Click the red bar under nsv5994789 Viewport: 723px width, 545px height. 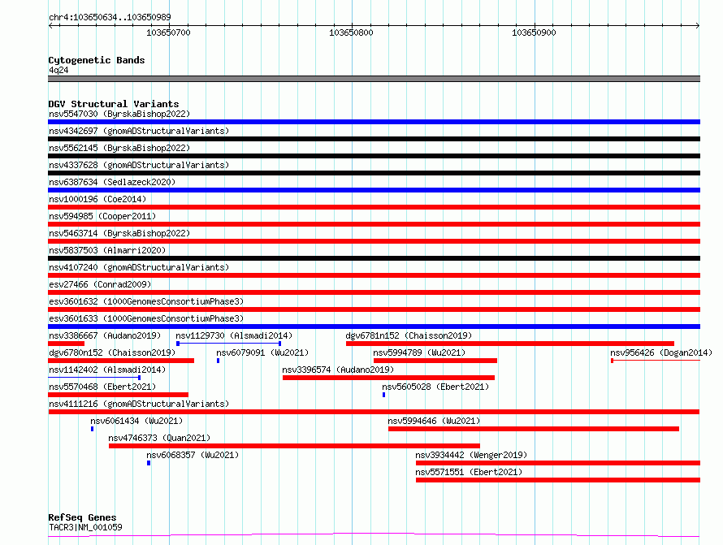435,361
